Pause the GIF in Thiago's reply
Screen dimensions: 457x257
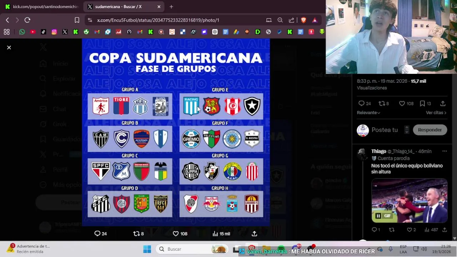[378, 216]
